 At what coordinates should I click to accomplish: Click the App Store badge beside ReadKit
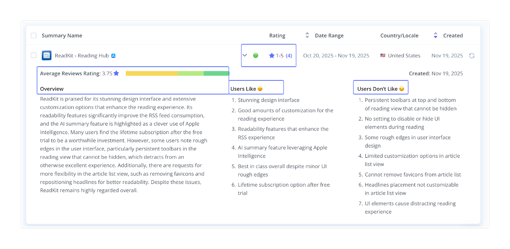[x=113, y=56]
